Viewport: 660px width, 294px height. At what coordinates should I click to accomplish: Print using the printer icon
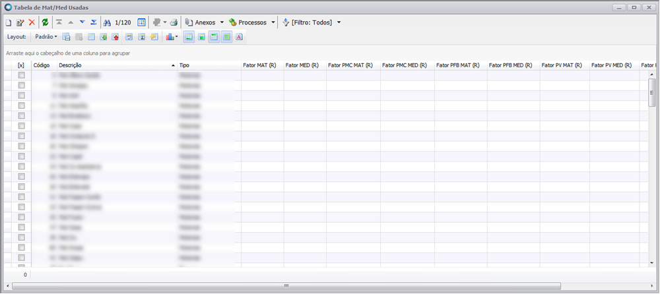coord(174,22)
